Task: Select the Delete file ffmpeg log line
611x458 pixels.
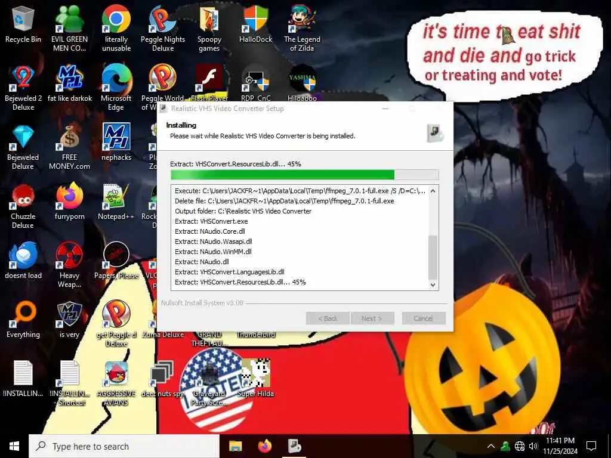Action: [x=285, y=201]
